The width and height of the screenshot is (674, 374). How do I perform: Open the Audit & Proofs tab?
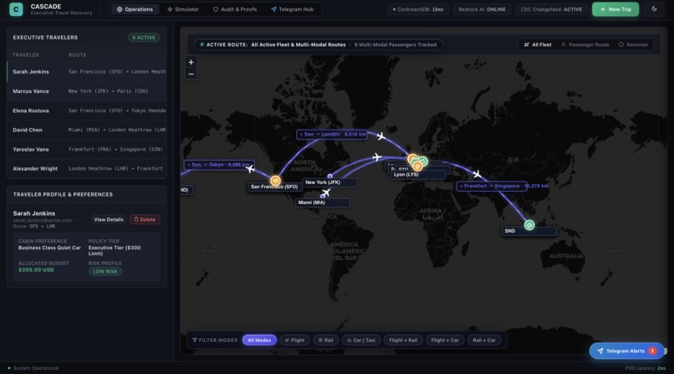pos(235,9)
